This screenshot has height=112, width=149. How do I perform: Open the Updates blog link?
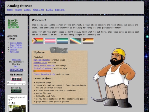pos(40,63)
